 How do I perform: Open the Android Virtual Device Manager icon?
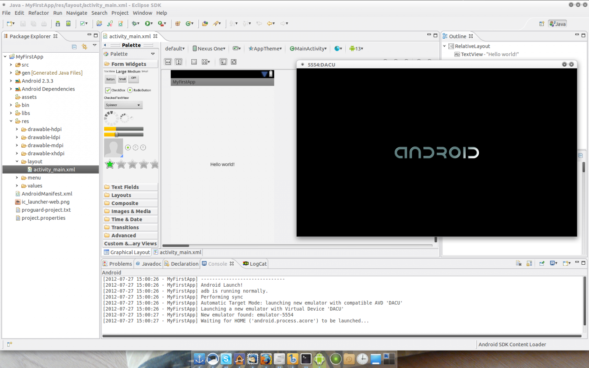[x=68, y=24]
